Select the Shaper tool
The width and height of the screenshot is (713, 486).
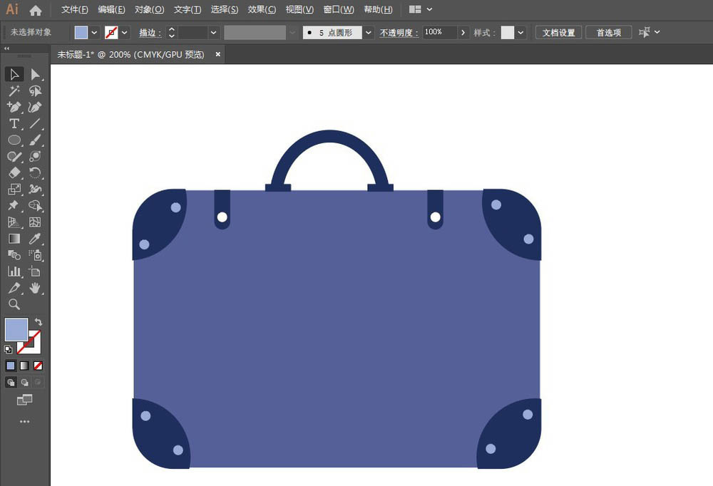(x=14, y=156)
